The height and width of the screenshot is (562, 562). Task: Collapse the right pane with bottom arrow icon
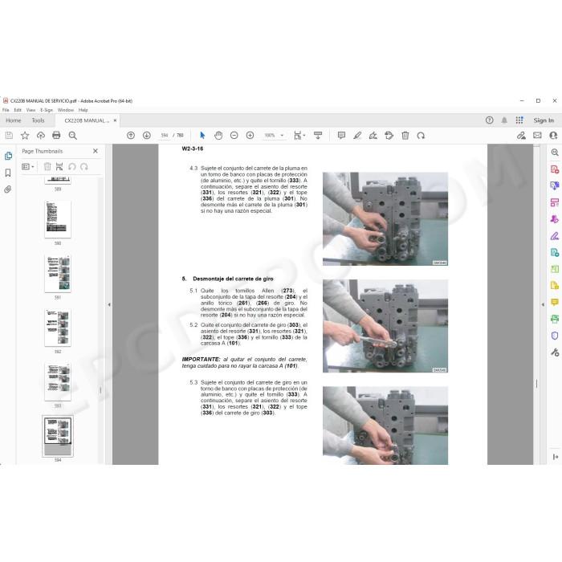(x=556, y=457)
